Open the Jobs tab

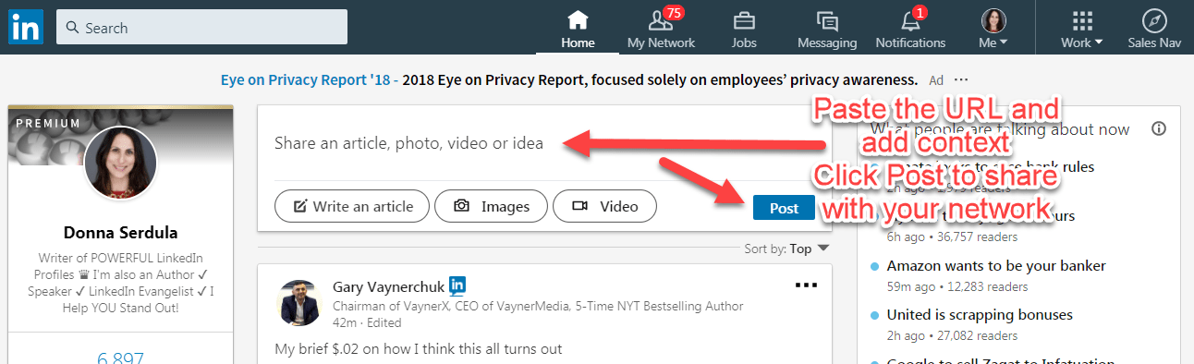(x=744, y=30)
